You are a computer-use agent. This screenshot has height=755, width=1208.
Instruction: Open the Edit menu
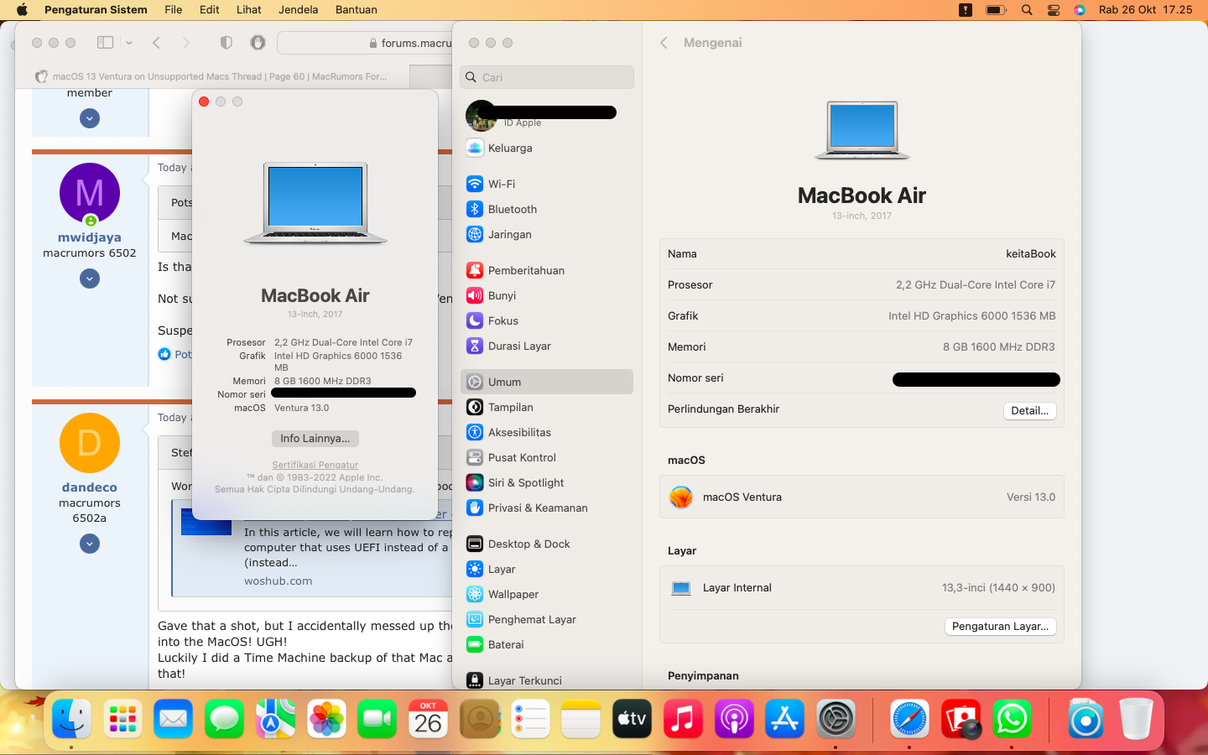click(210, 10)
